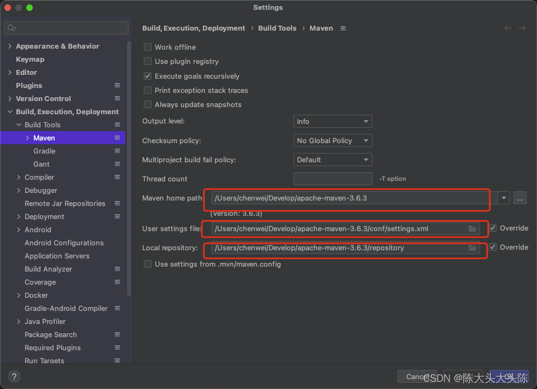Click project-level icon next to Version Control
The width and height of the screenshot is (537, 389).
tap(117, 98)
